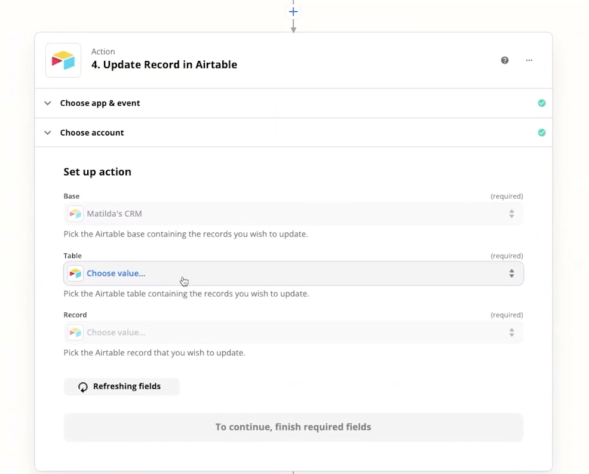The width and height of the screenshot is (589, 474).
Task: Click the Airtable app logo in step header
Action: point(63,60)
